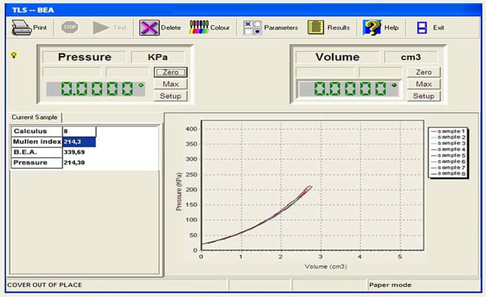Open the Results document icon
This screenshot has width=486, height=297.
[x=316, y=27]
